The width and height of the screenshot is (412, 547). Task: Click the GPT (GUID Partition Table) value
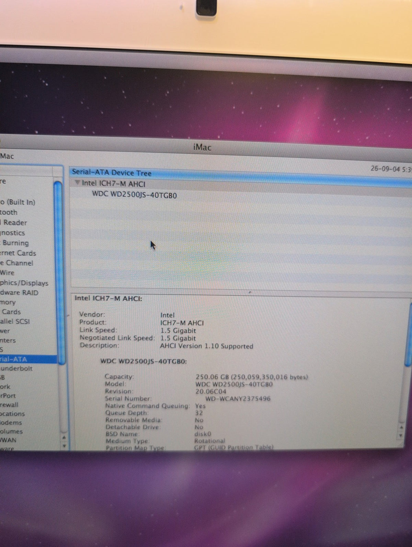click(234, 447)
